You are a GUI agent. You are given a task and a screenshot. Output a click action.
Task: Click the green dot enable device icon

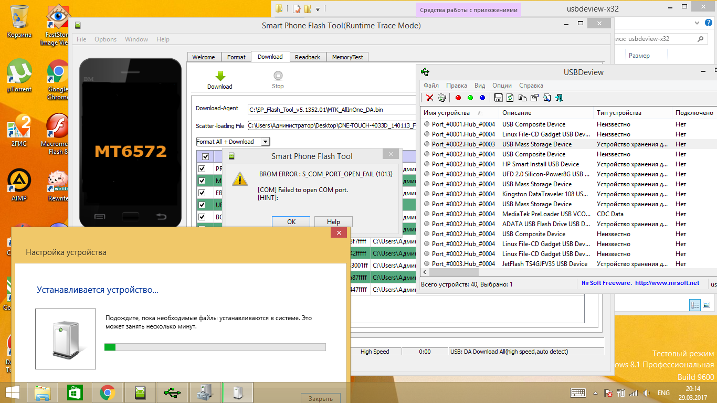click(x=470, y=98)
